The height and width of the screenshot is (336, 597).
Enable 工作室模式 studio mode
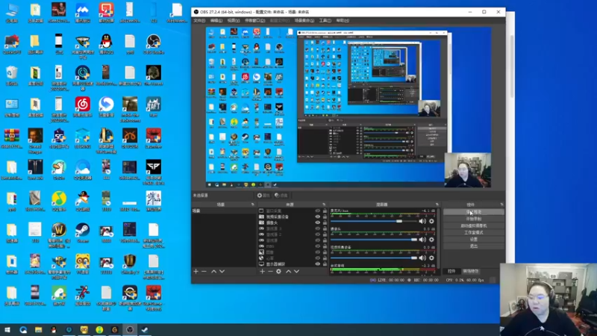click(474, 232)
